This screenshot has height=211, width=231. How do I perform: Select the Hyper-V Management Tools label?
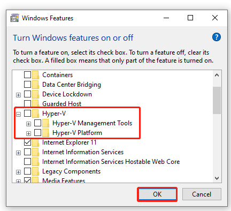tap(93, 123)
